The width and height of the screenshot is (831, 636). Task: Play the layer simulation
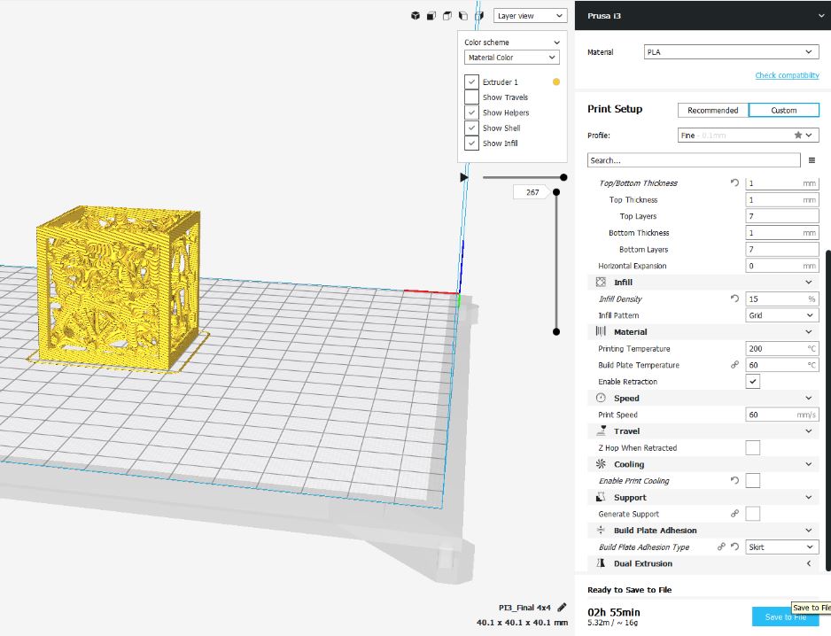click(x=464, y=177)
